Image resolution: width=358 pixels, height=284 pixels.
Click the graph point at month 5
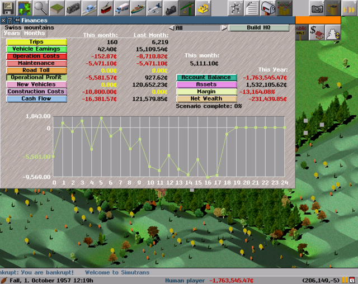pos(101,118)
